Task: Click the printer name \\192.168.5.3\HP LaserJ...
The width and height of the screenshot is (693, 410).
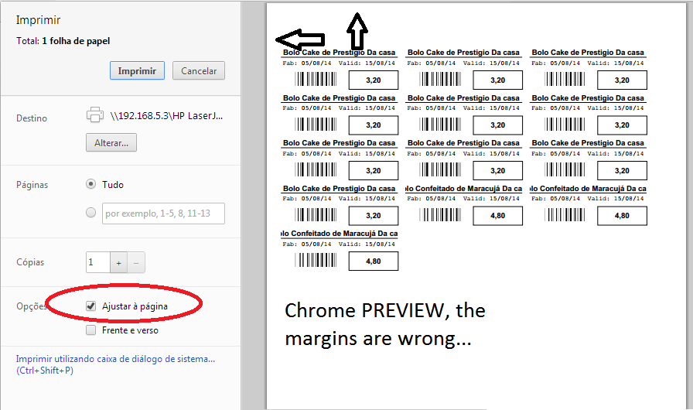Action: coord(166,116)
